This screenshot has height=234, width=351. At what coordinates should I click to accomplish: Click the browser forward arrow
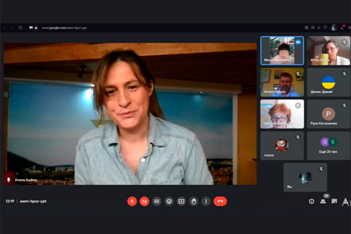12,28
